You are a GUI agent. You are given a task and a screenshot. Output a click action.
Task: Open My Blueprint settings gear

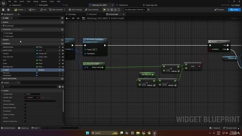pos(62,18)
